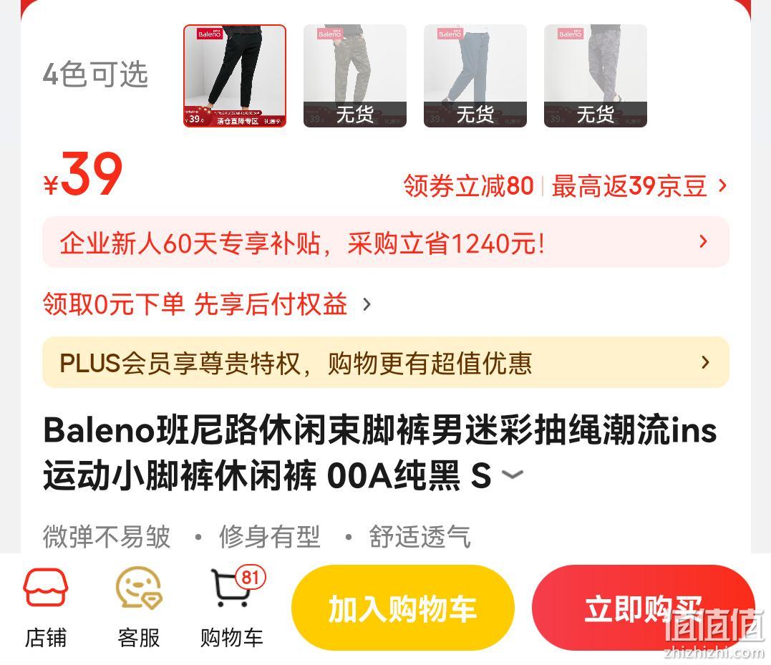Tap the 4色可选 color options label

point(95,74)
